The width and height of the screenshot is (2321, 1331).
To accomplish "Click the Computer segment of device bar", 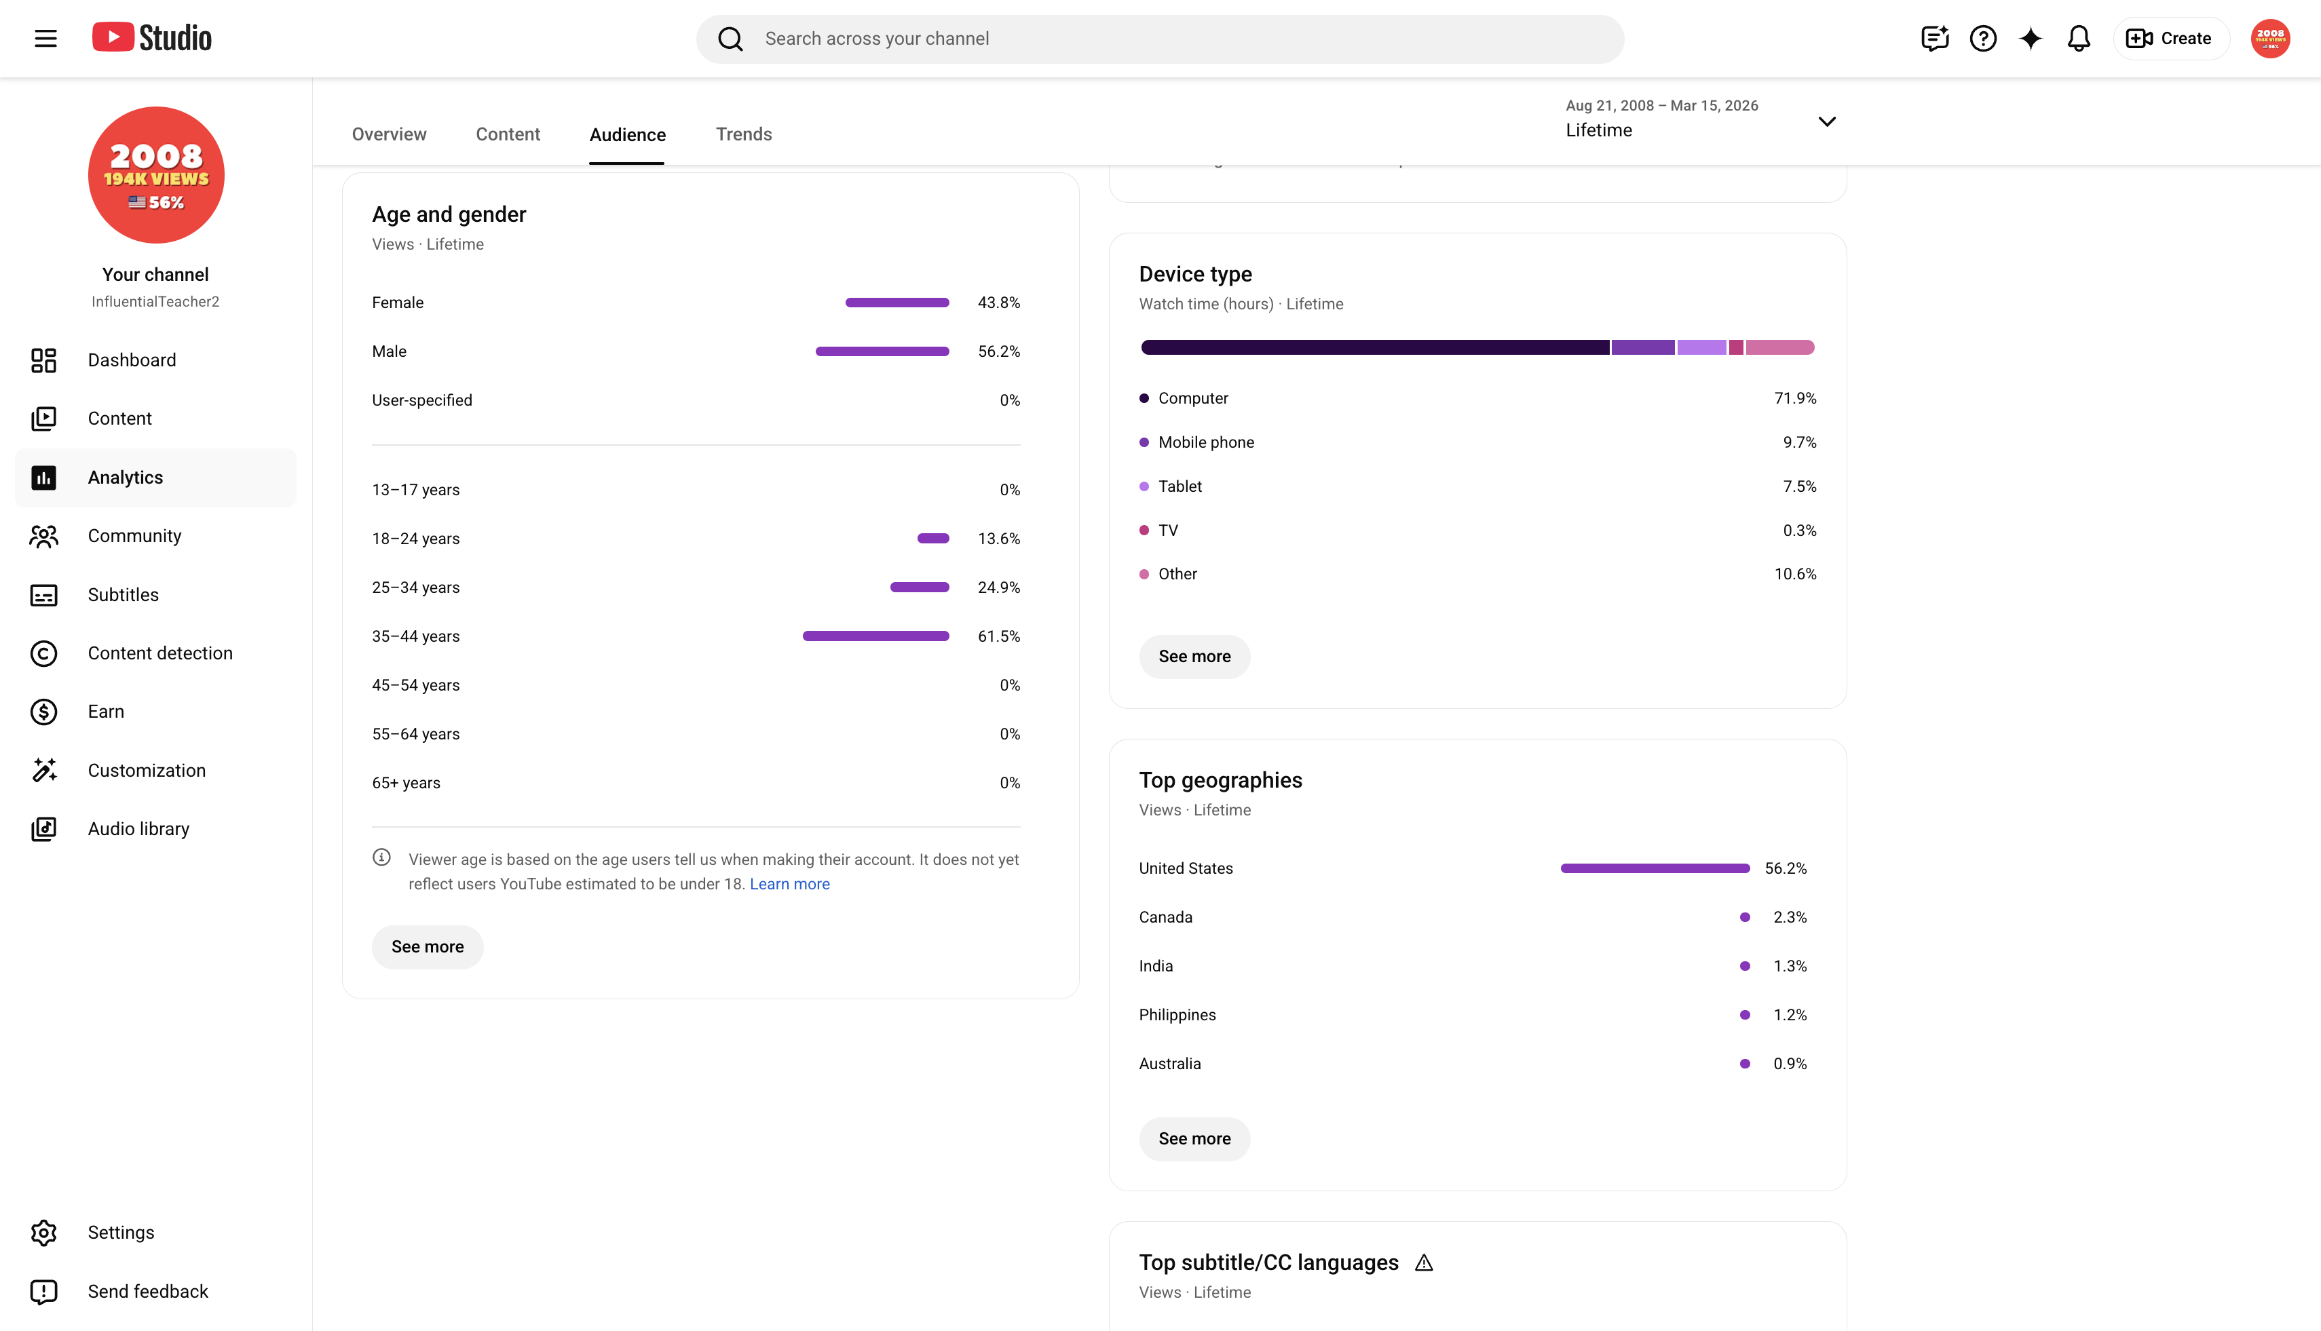I will tap(1374, 347).
